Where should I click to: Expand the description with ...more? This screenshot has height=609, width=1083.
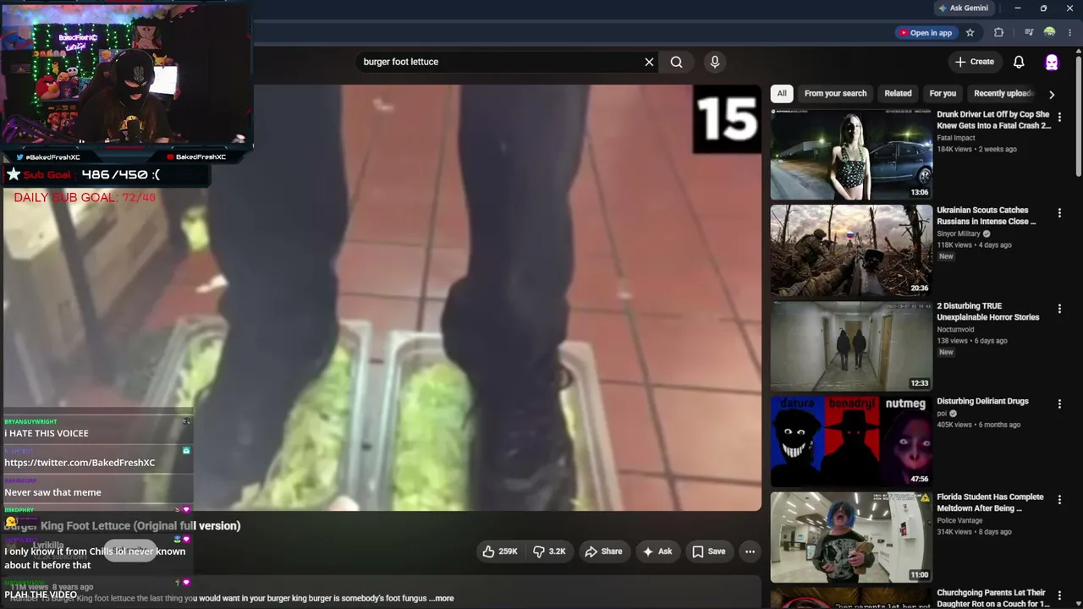coord(442,598)
